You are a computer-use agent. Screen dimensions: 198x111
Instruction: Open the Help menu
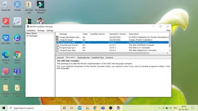point(168,31)
